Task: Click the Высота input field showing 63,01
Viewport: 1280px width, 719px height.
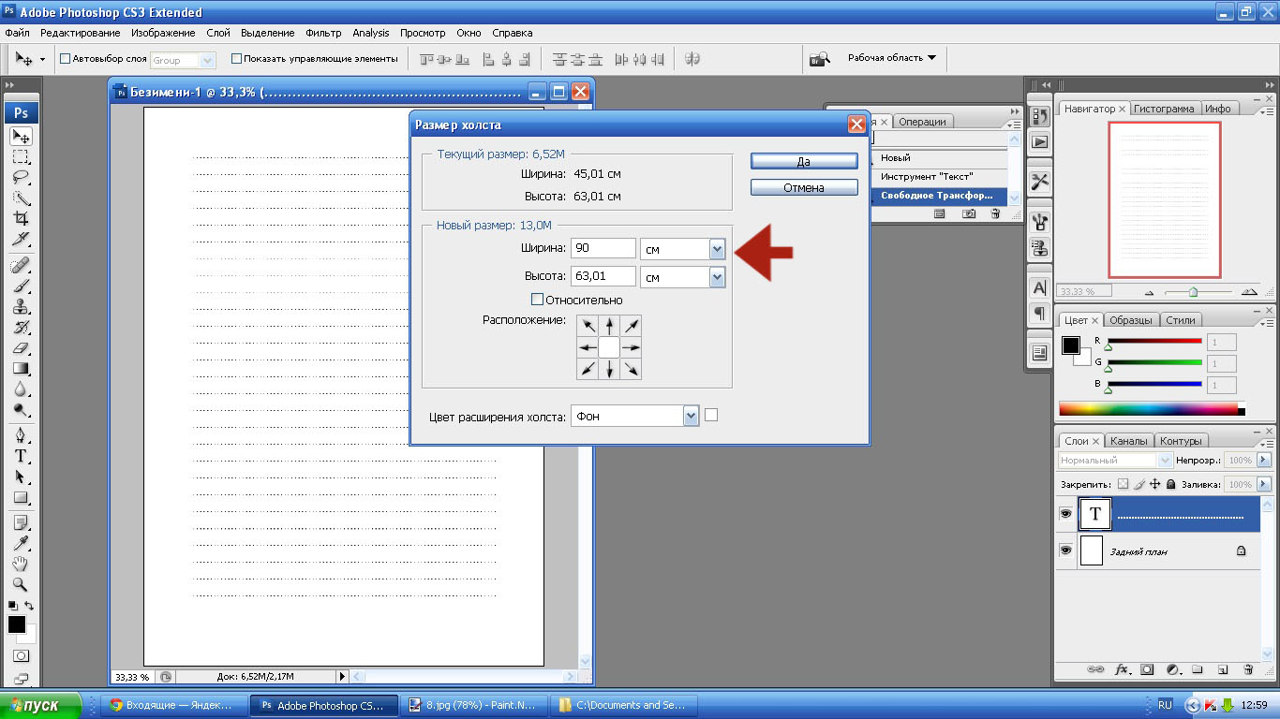Action: pyautogui.click(x=603, y=276)
